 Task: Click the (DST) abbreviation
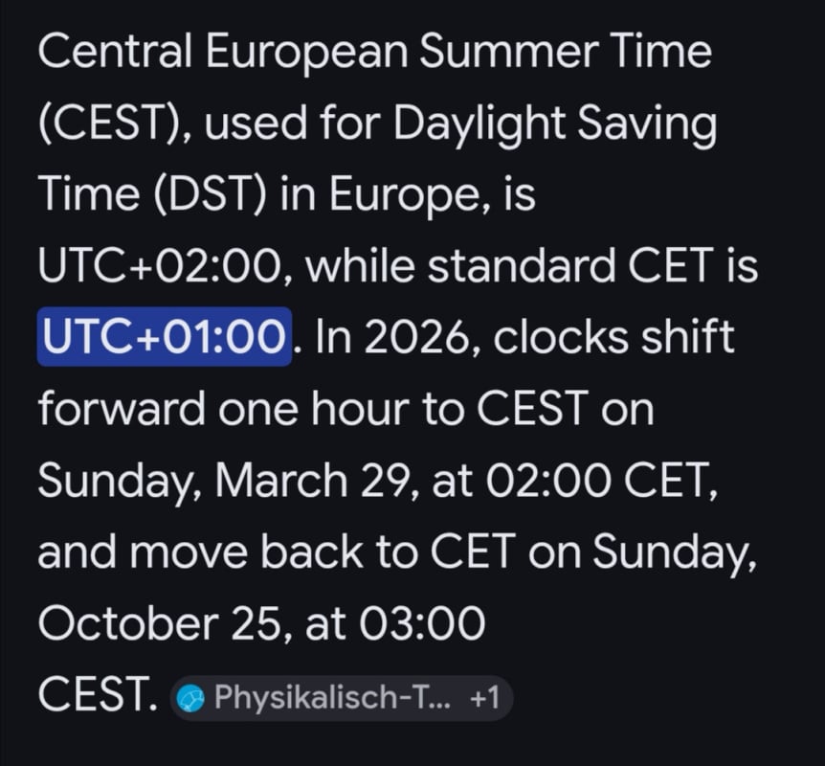(x=211, y=194)
